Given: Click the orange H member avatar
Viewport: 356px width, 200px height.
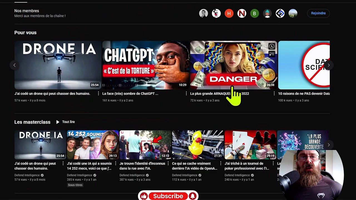Looking at the screenshot, I should (x=229, y=13).
